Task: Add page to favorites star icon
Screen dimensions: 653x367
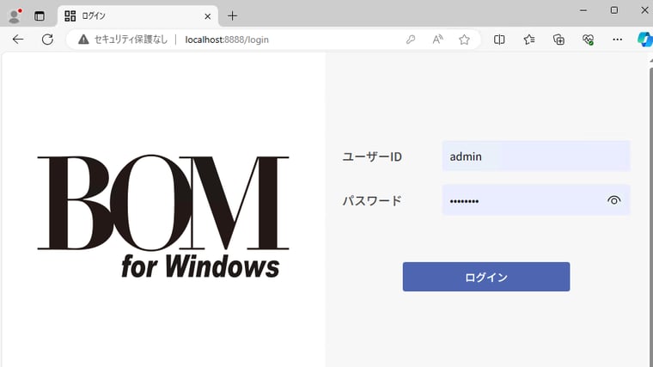Action: [x=464, y=40]
